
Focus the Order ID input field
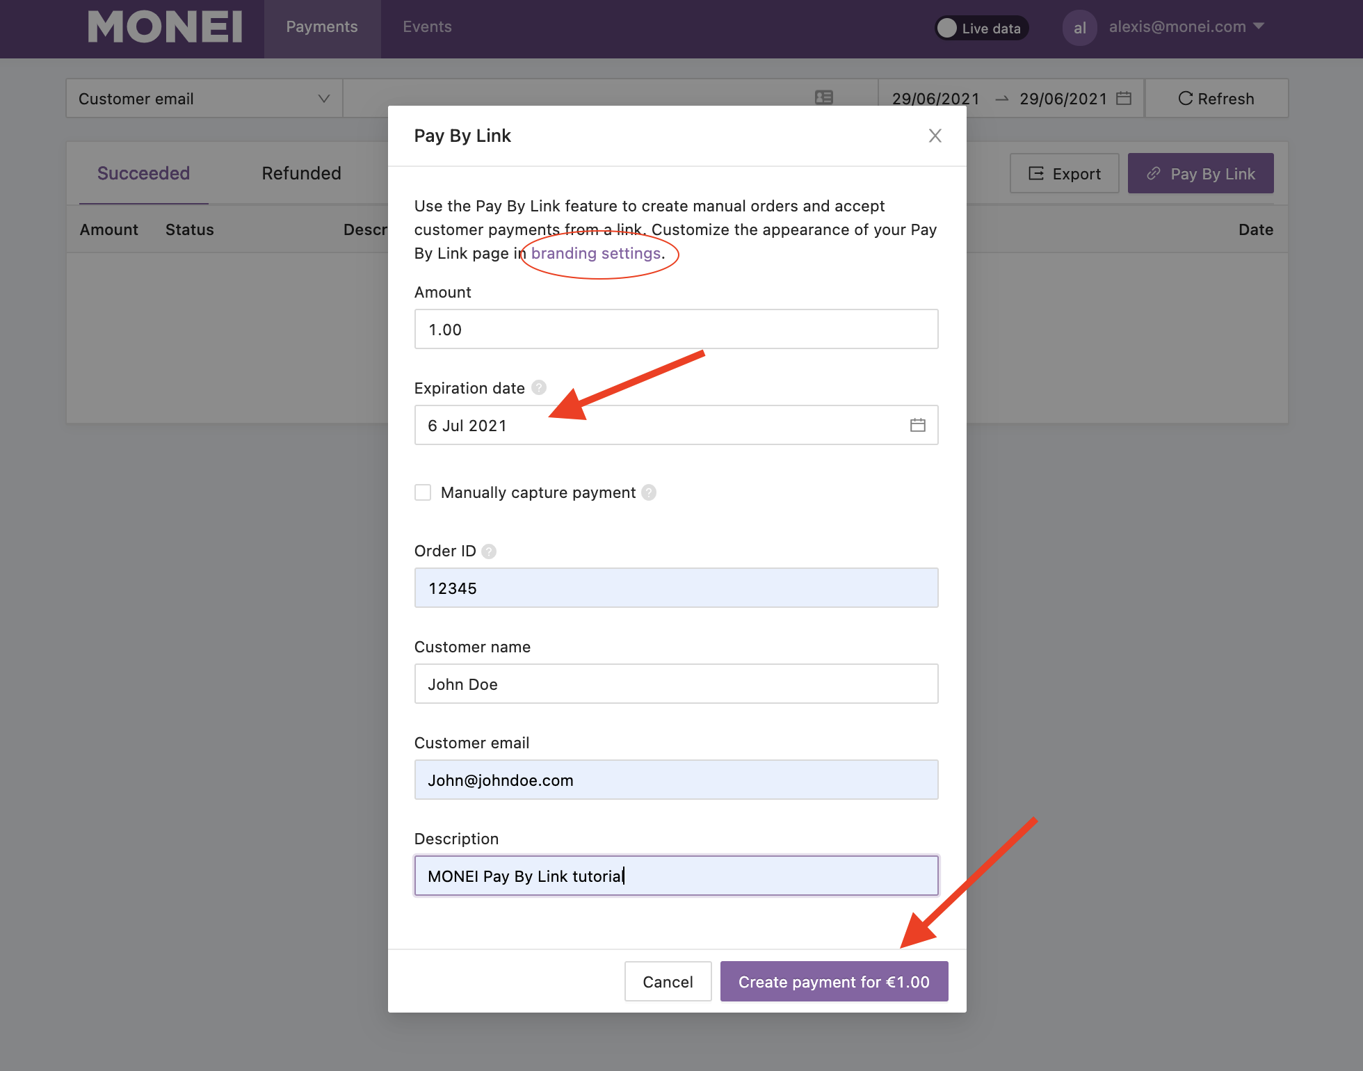point(676,588)
